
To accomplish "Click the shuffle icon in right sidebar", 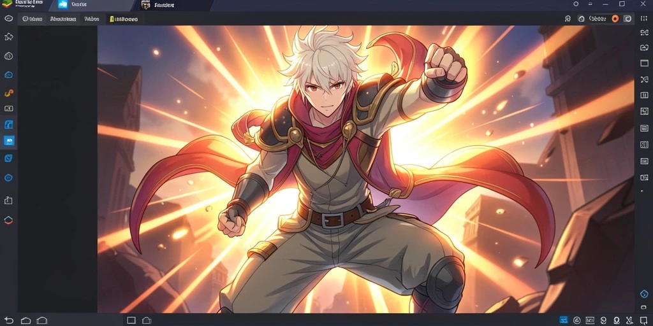I will pos(644,80).
